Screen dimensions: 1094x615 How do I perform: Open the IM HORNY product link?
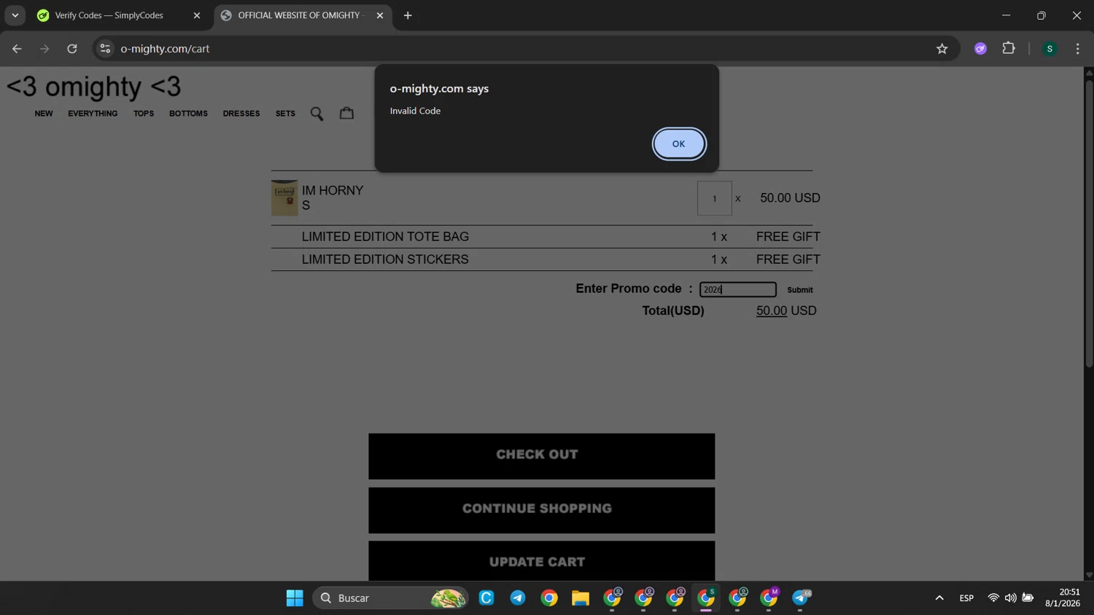pos(333,190)
